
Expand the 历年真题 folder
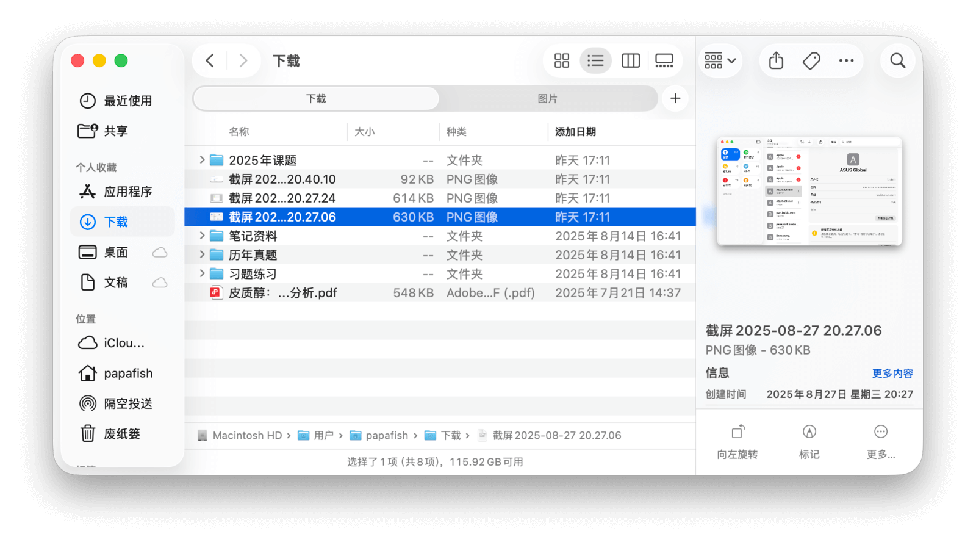point(202,254)
